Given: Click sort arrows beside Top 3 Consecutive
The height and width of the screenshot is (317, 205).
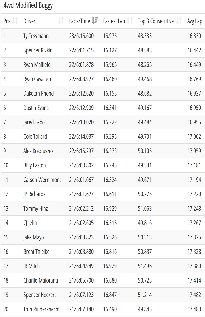Looking at the screenshot, I should click(x=179, y=21).
